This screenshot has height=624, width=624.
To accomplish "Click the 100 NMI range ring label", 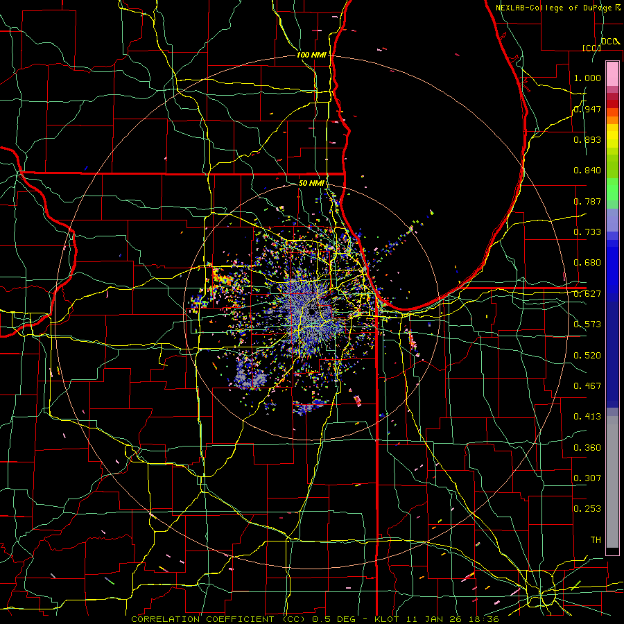I will (311, 55).
